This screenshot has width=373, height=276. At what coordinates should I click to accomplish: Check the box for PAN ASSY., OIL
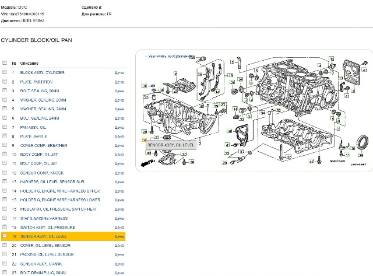point(5,127)
